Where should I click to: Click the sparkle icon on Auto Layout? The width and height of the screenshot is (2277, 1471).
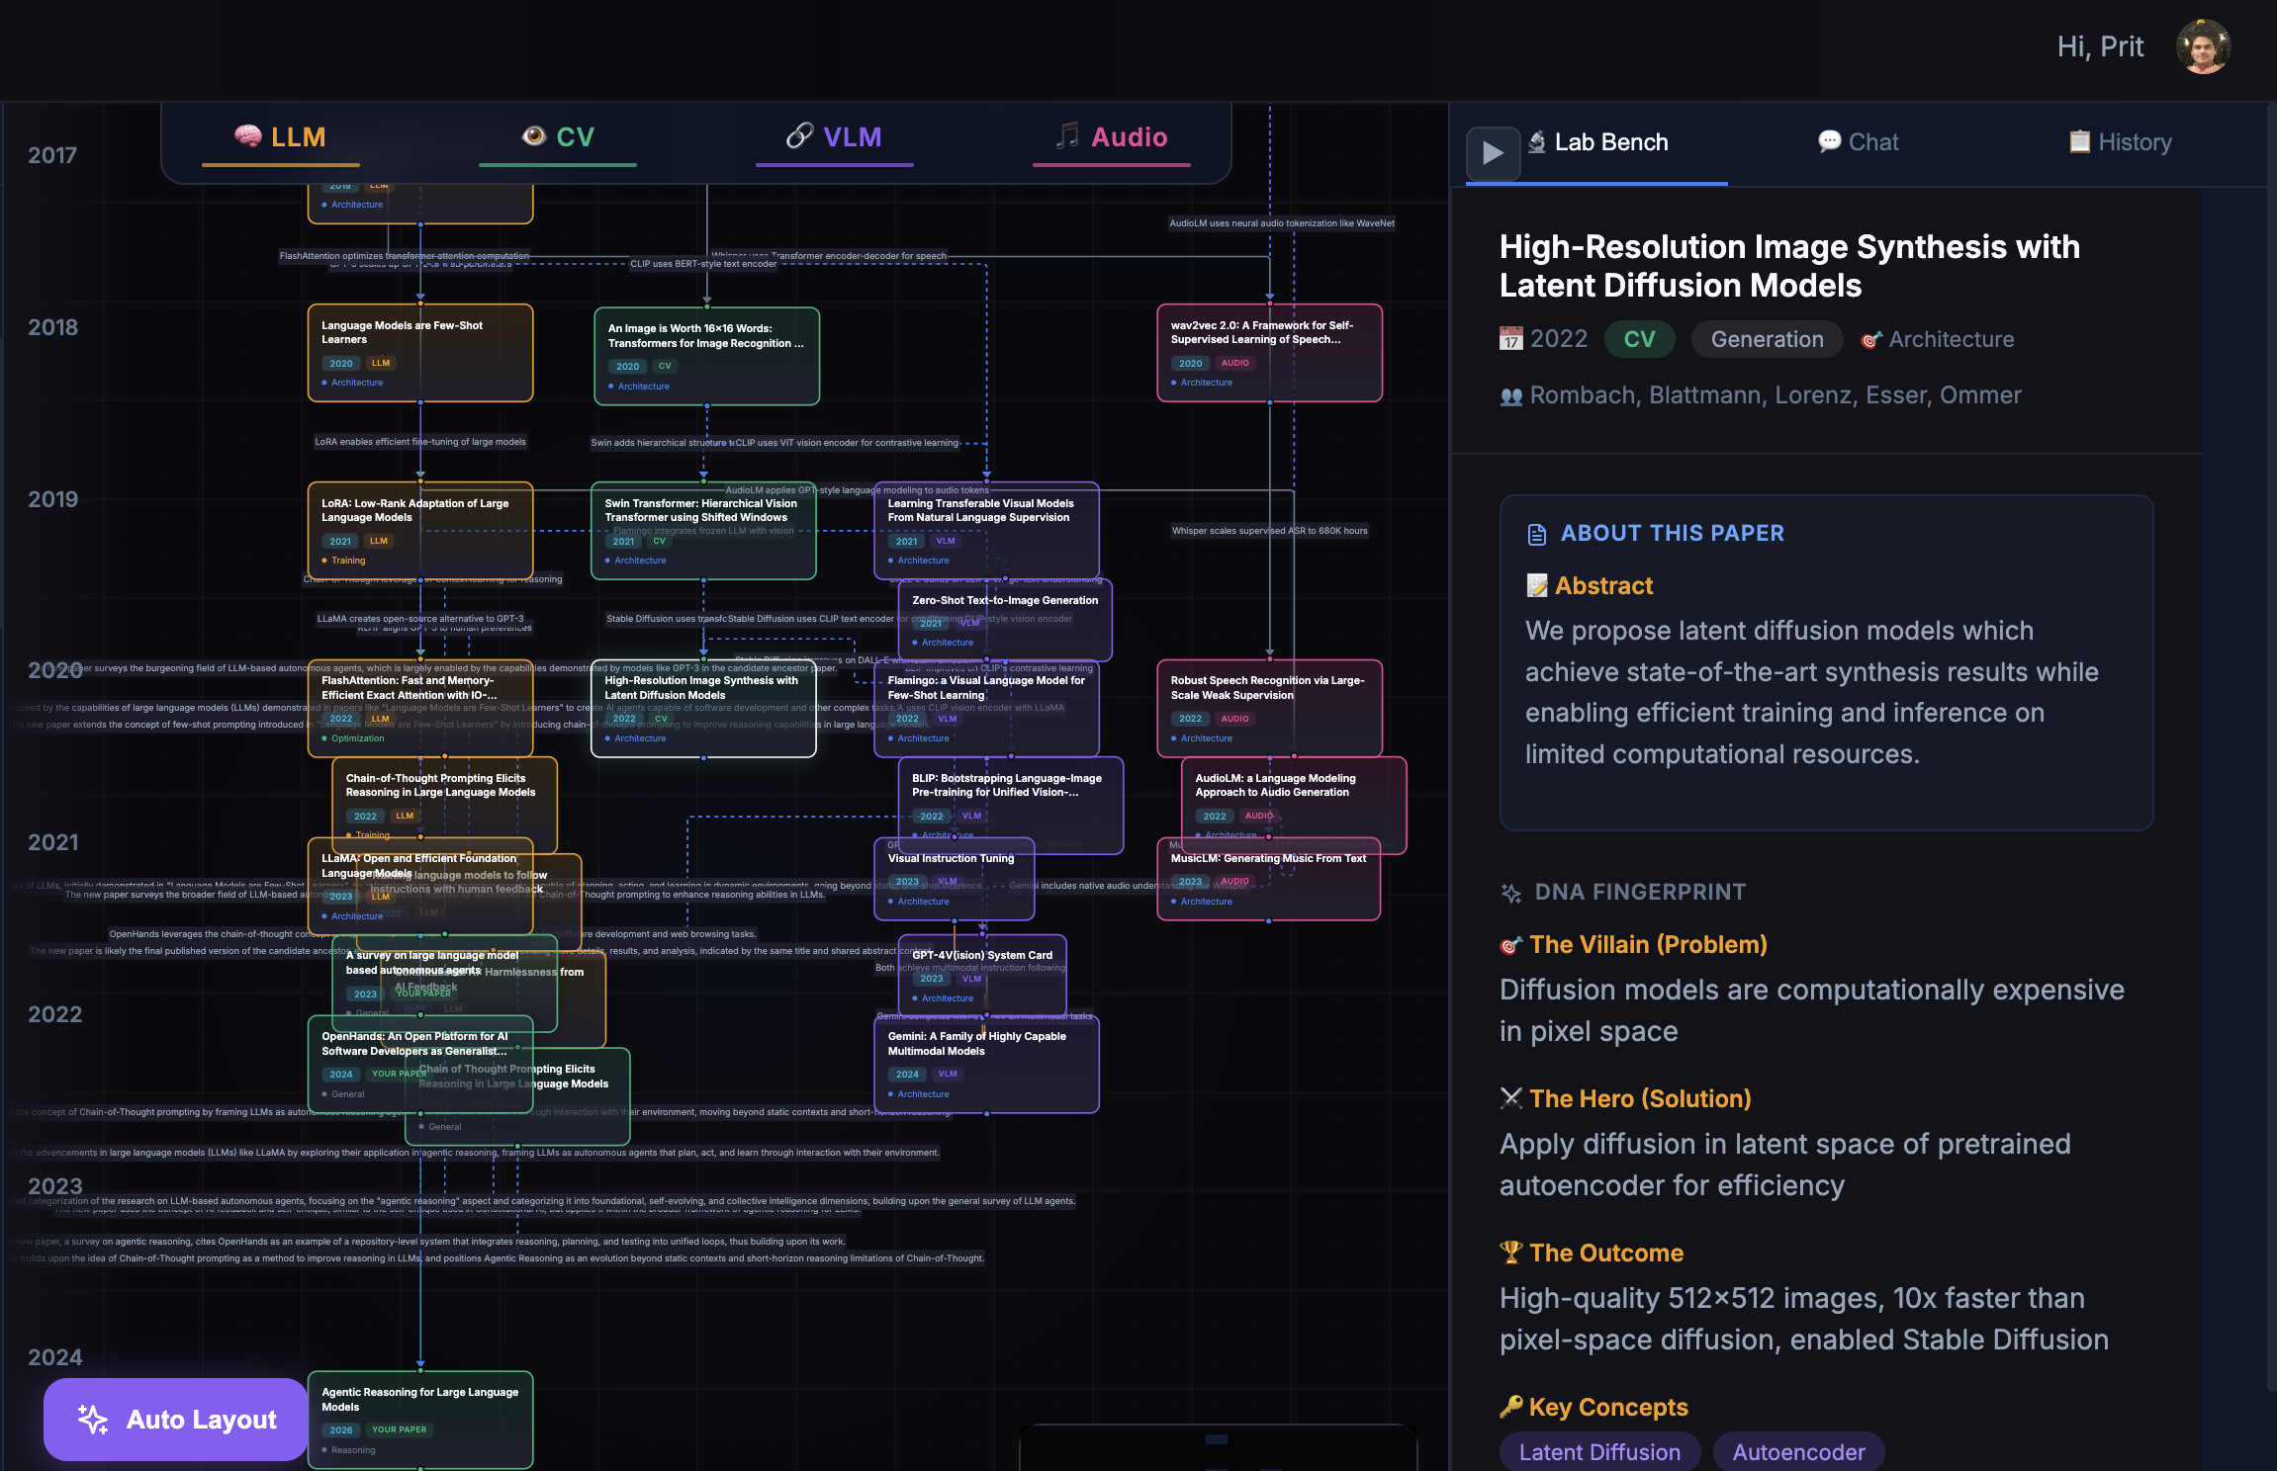(x=93, y=1420)
